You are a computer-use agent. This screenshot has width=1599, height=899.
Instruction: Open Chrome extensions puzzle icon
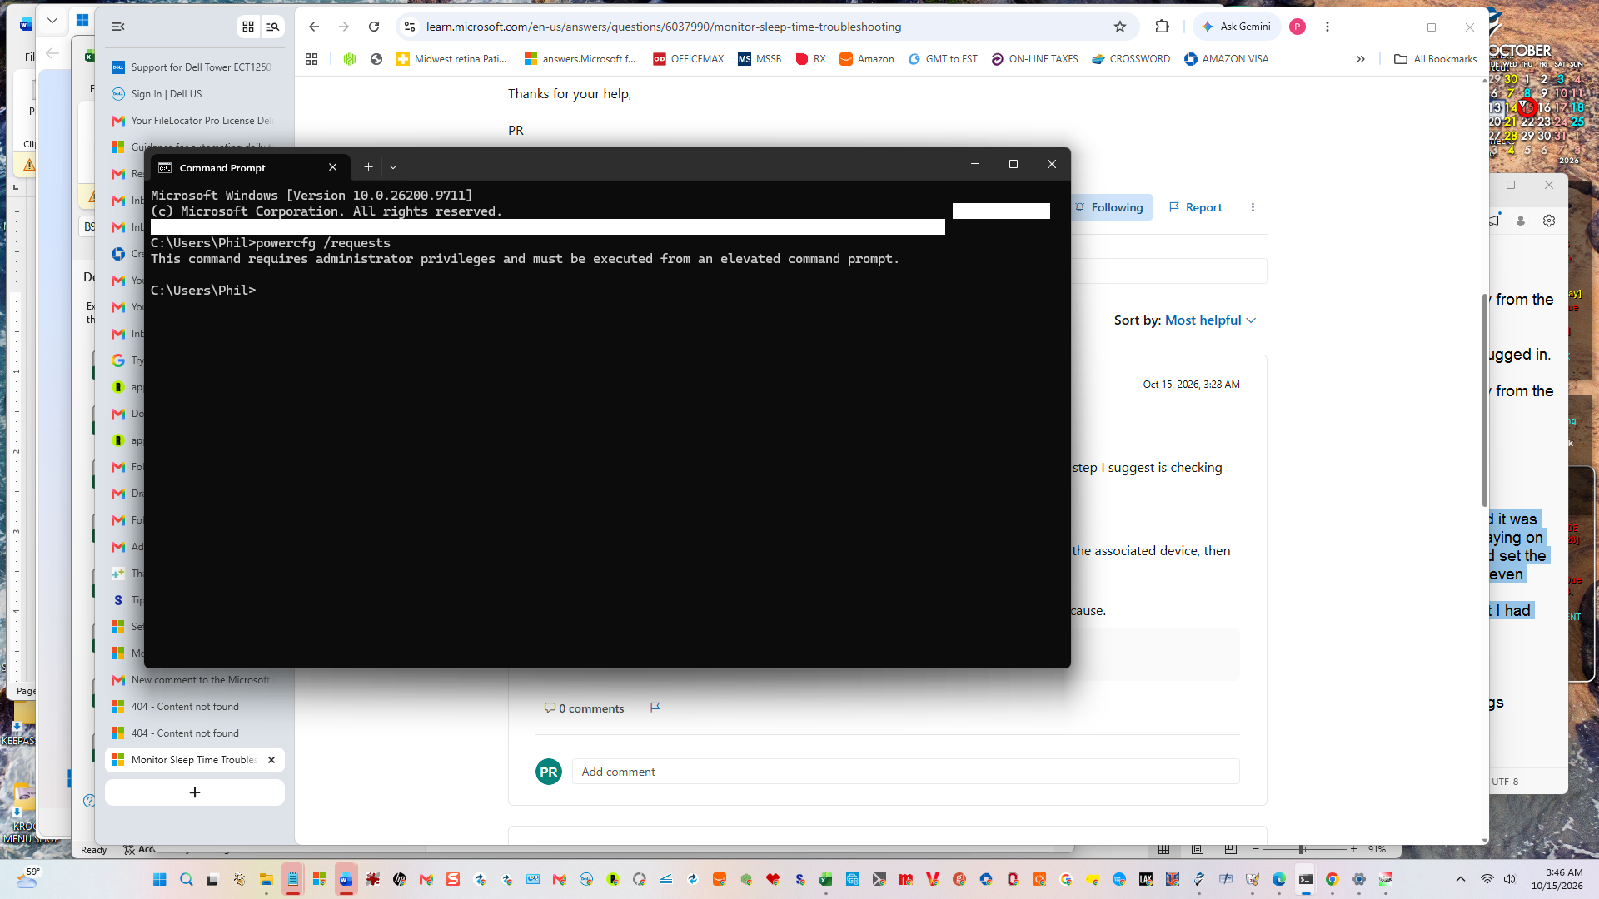coord(1163,27)
